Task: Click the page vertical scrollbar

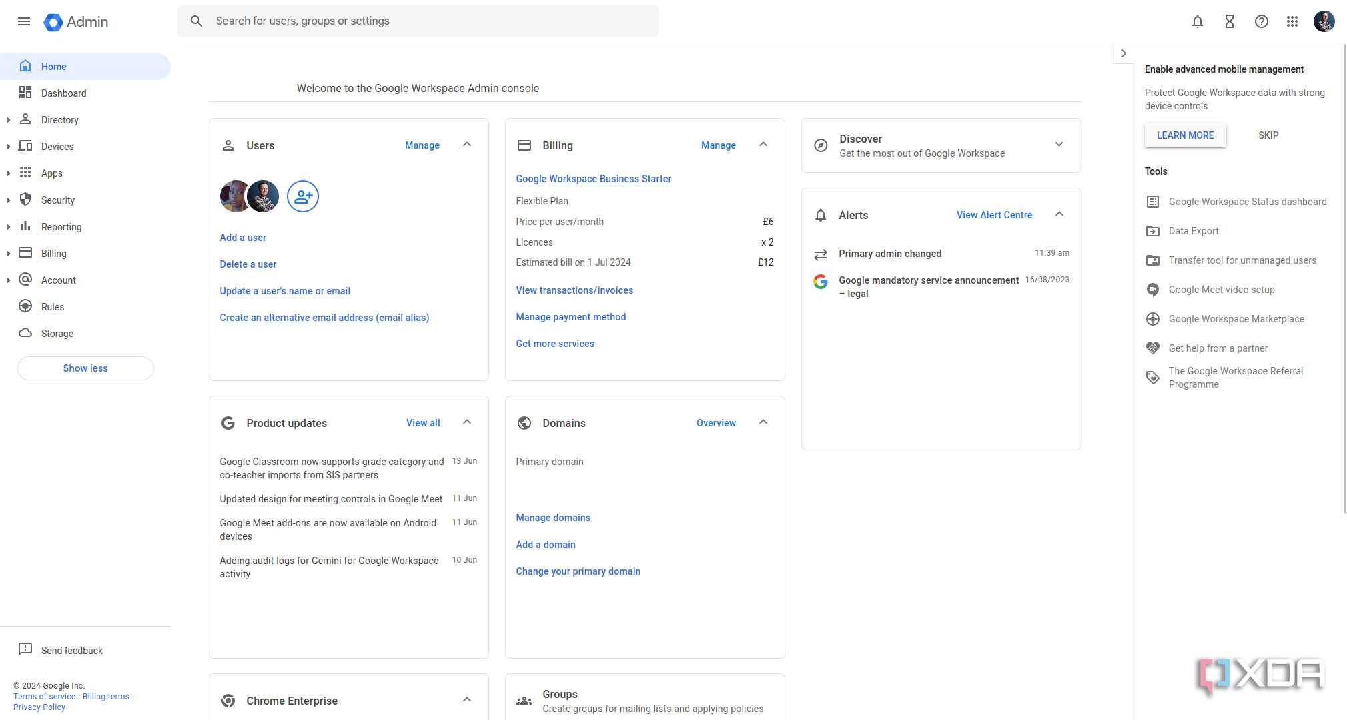Action: tap(1344, 280)
